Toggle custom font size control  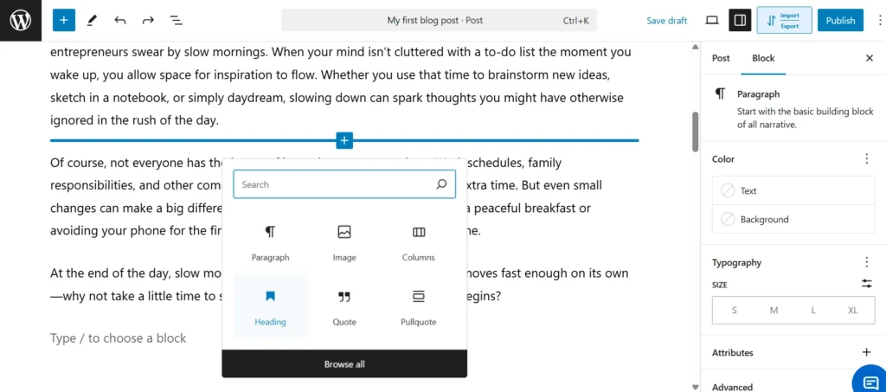click(x=866, y=284)
